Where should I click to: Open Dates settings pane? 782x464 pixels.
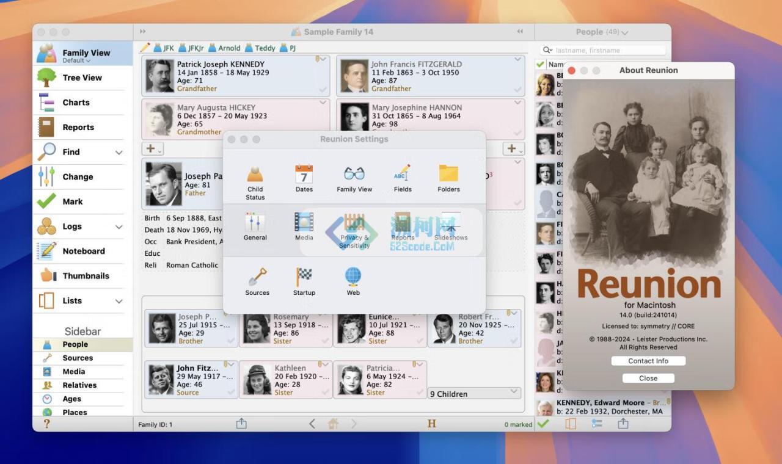pos(304,178)
